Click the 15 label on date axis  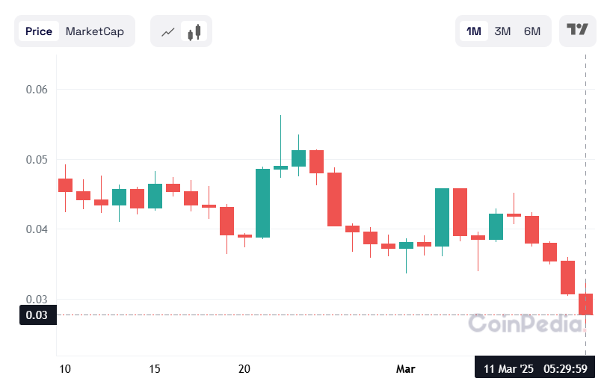(x=155, y=369)
